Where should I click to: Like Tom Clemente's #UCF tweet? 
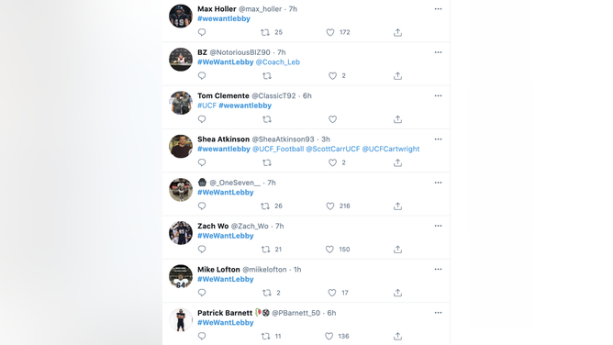[x=333, y=119]
